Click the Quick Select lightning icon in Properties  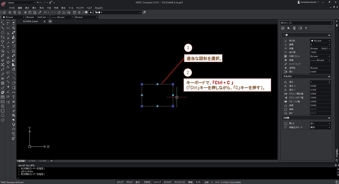coord(300,28)
